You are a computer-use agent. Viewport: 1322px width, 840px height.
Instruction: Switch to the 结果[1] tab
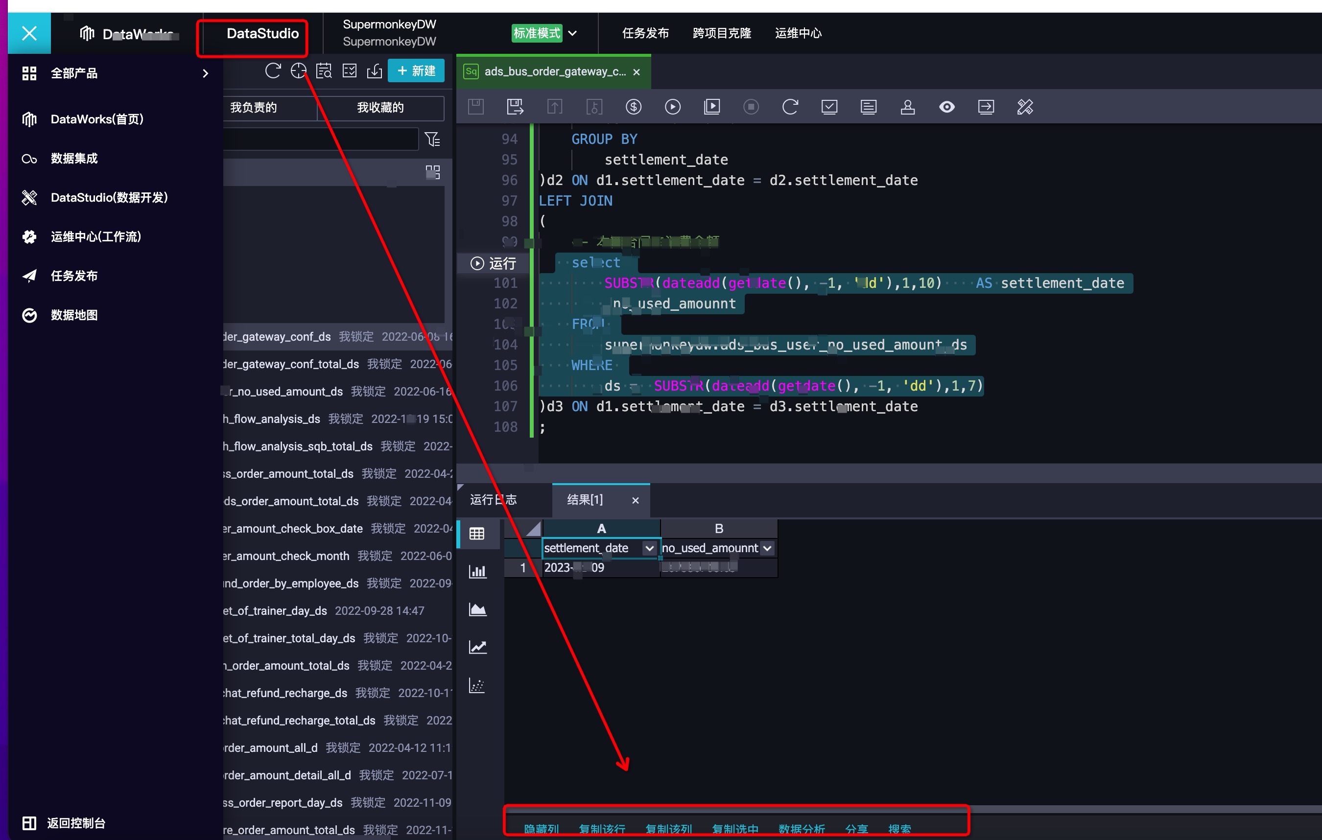[585, 500]
